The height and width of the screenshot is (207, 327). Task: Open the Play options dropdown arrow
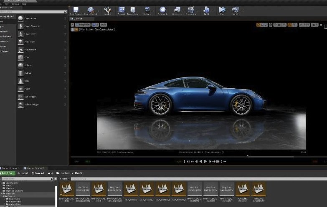pyautogui.click(x=229, y=11)
